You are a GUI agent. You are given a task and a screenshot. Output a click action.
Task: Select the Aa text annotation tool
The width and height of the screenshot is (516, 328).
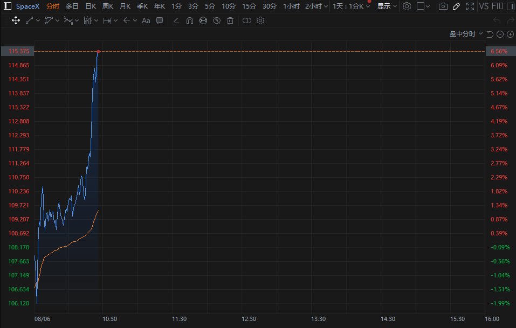[x=146, y=20]
